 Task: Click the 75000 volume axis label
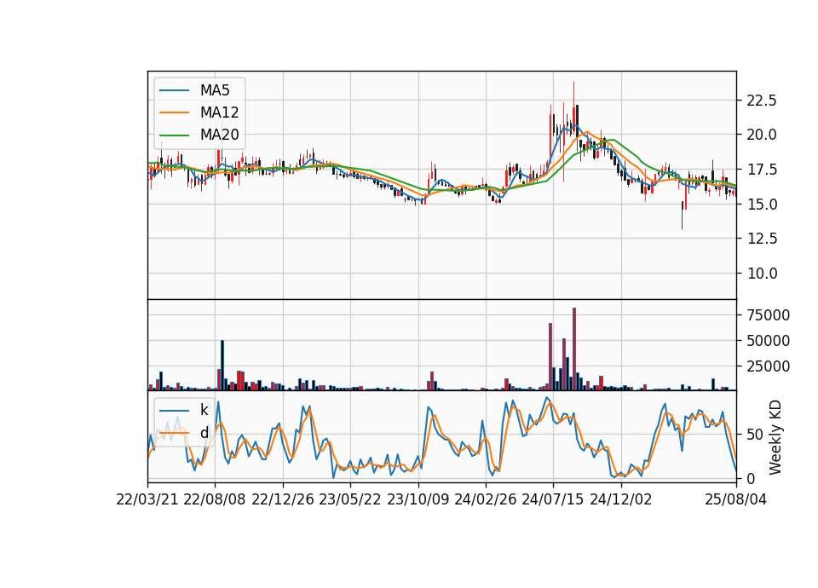coord(768,315)
